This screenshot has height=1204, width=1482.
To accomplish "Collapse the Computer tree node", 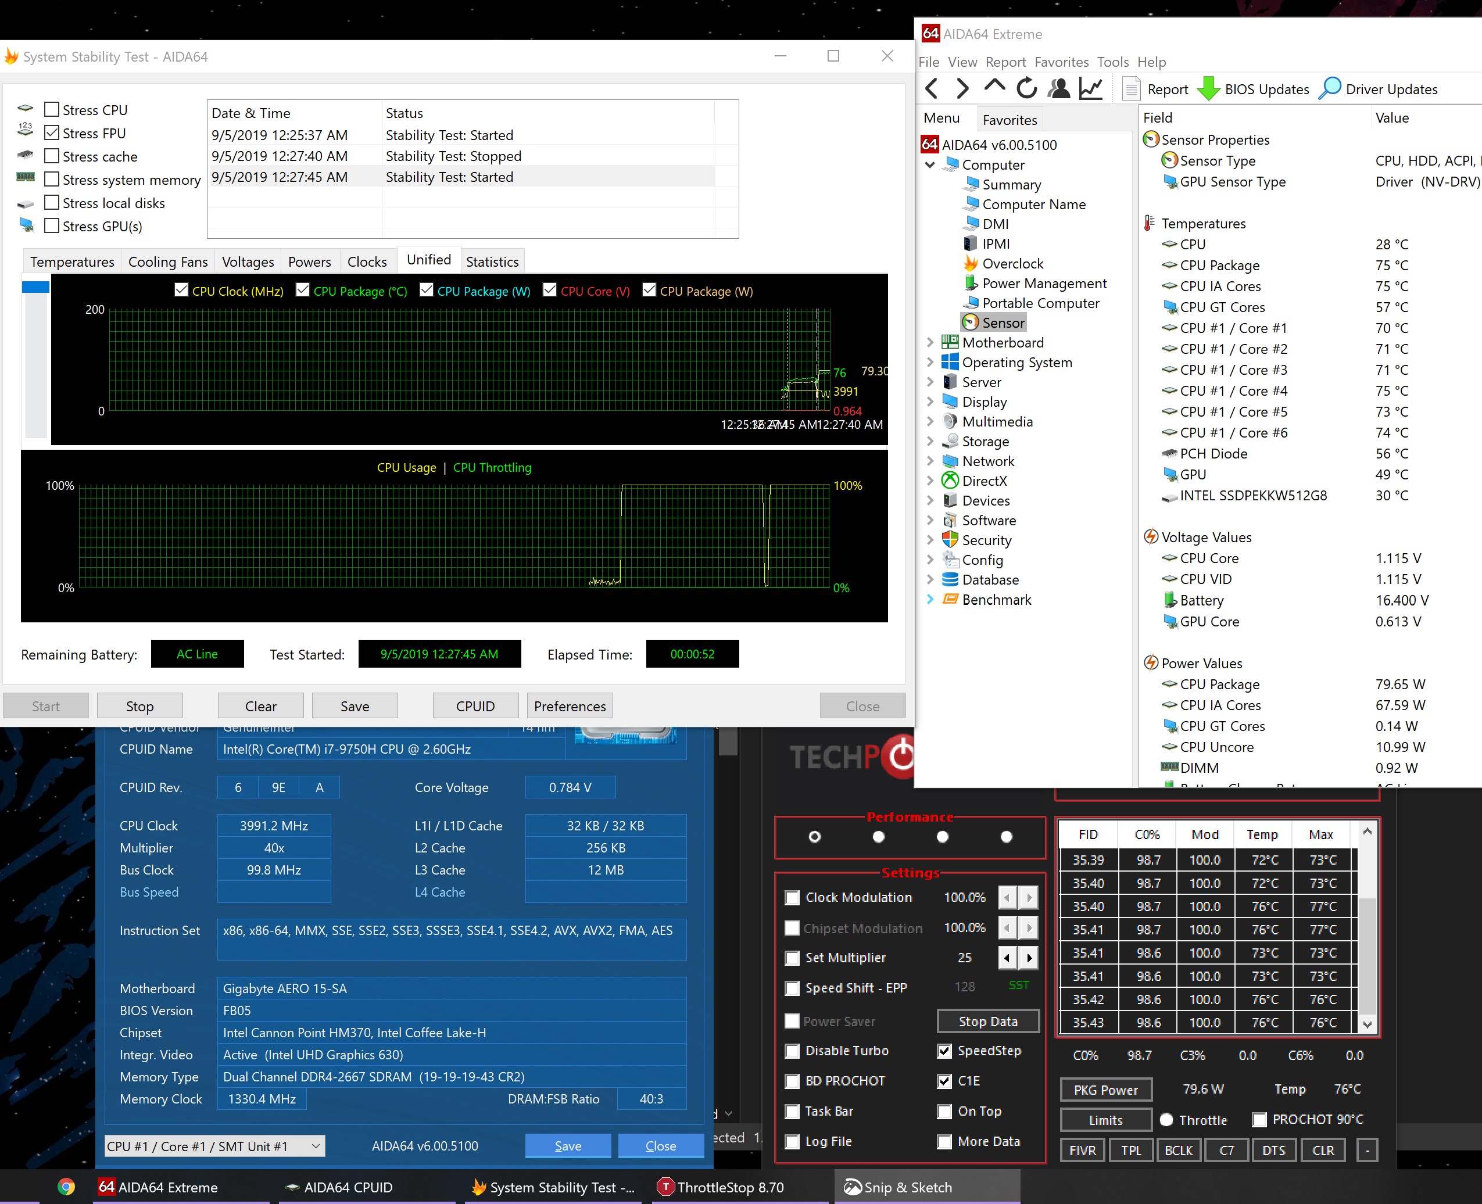I will point(930,165).
